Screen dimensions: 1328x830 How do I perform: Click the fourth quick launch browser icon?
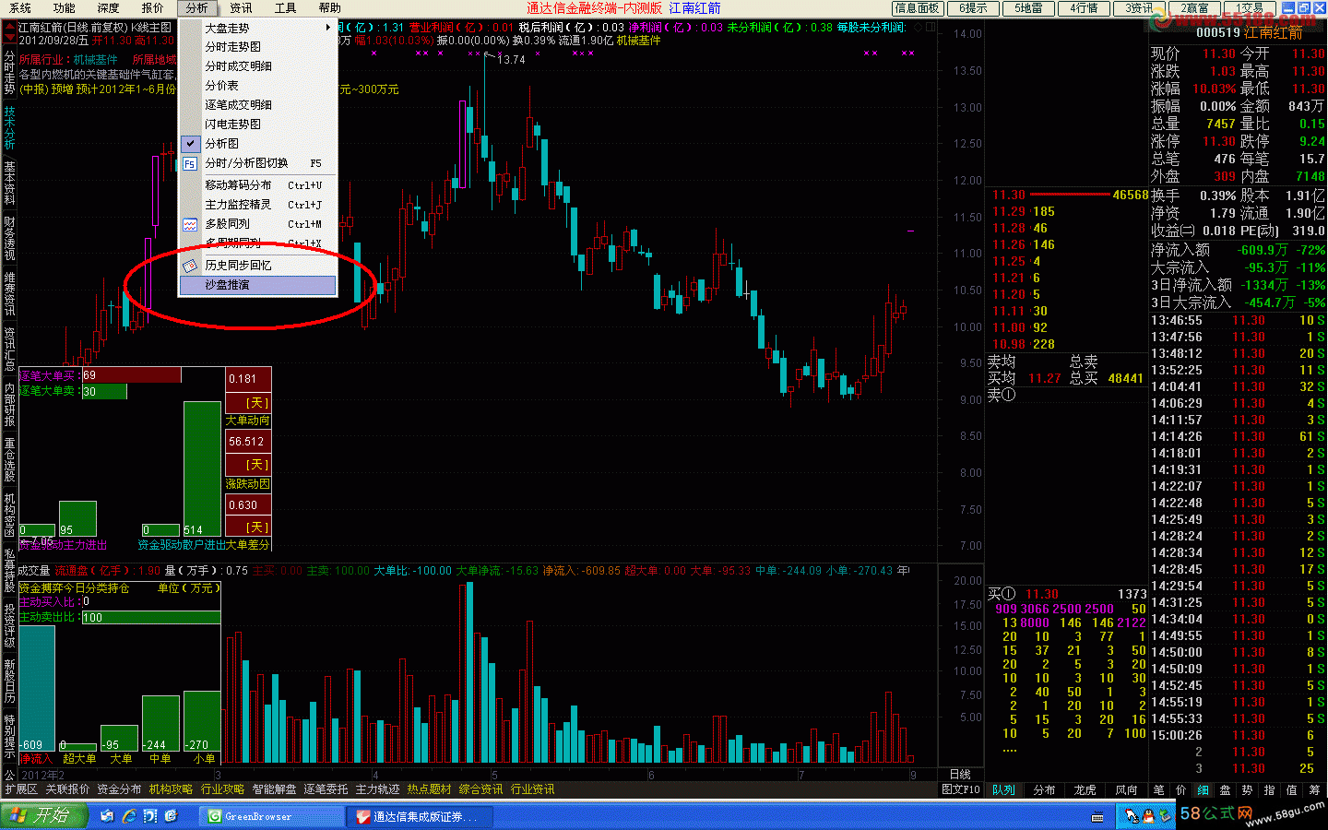pos(172,816)
